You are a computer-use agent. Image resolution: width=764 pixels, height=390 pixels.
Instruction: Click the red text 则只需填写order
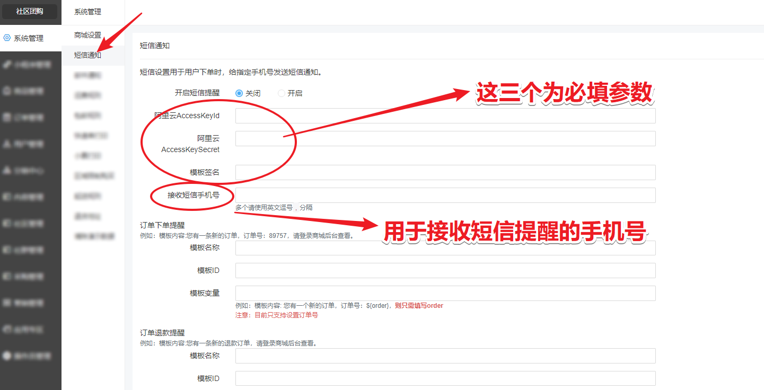(x=419, y=306)
